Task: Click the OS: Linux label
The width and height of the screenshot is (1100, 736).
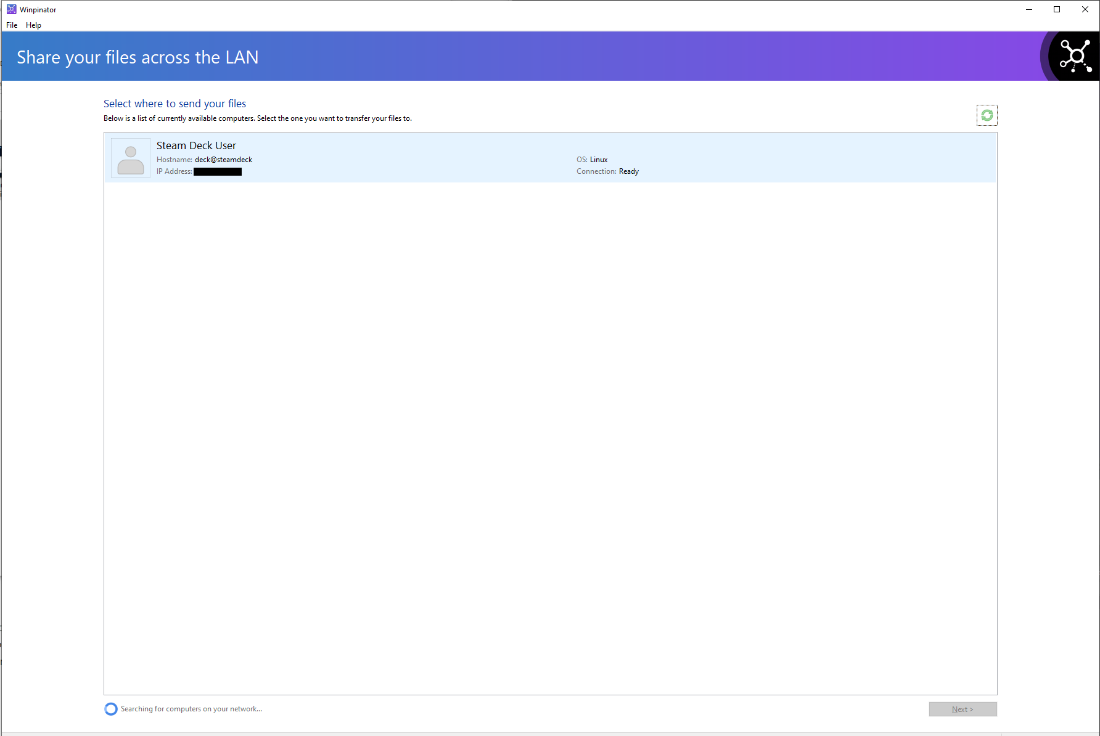Action: tap(592, 160)
